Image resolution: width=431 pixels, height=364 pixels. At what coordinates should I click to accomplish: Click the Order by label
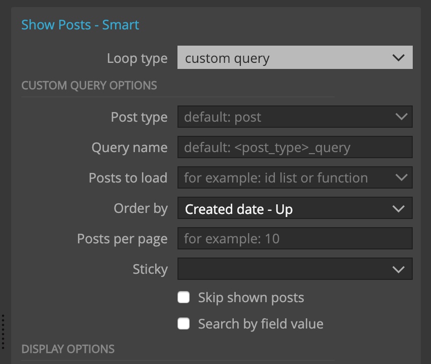[x=141, y=208]
